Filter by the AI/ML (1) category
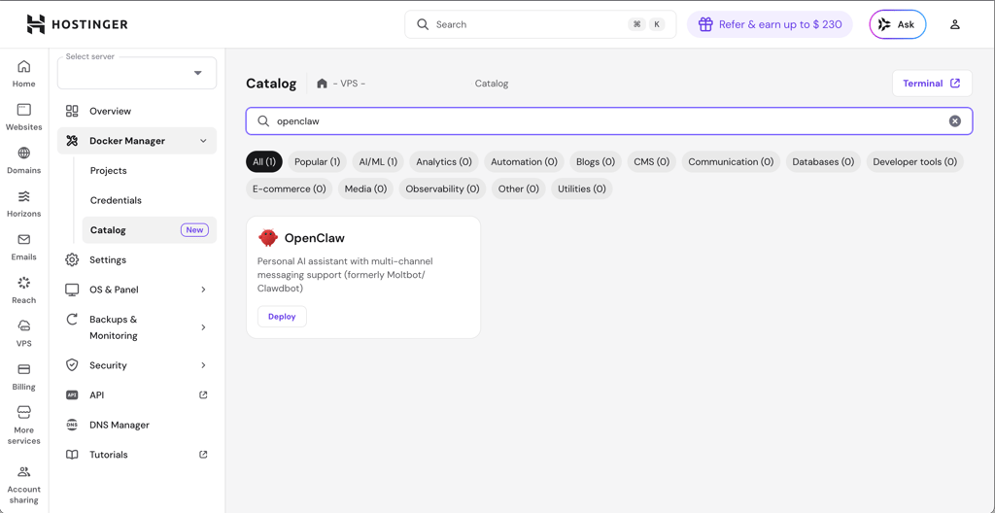This screenshot has height=513, width=995. point(378,162)
